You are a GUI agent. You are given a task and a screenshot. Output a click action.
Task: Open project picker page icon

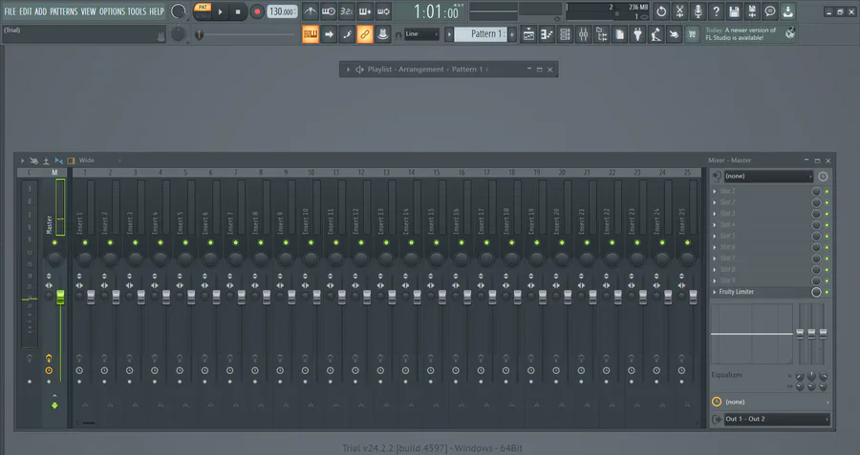(x=619, y=34)
